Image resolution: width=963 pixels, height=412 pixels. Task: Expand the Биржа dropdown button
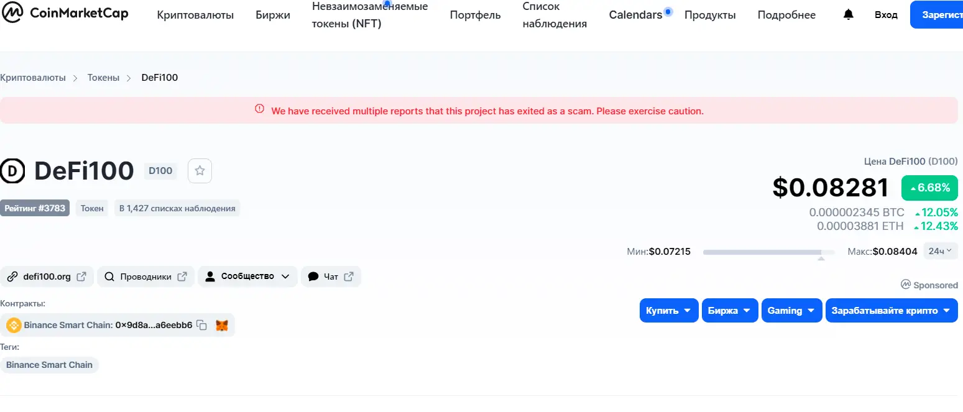coord(730,311)
